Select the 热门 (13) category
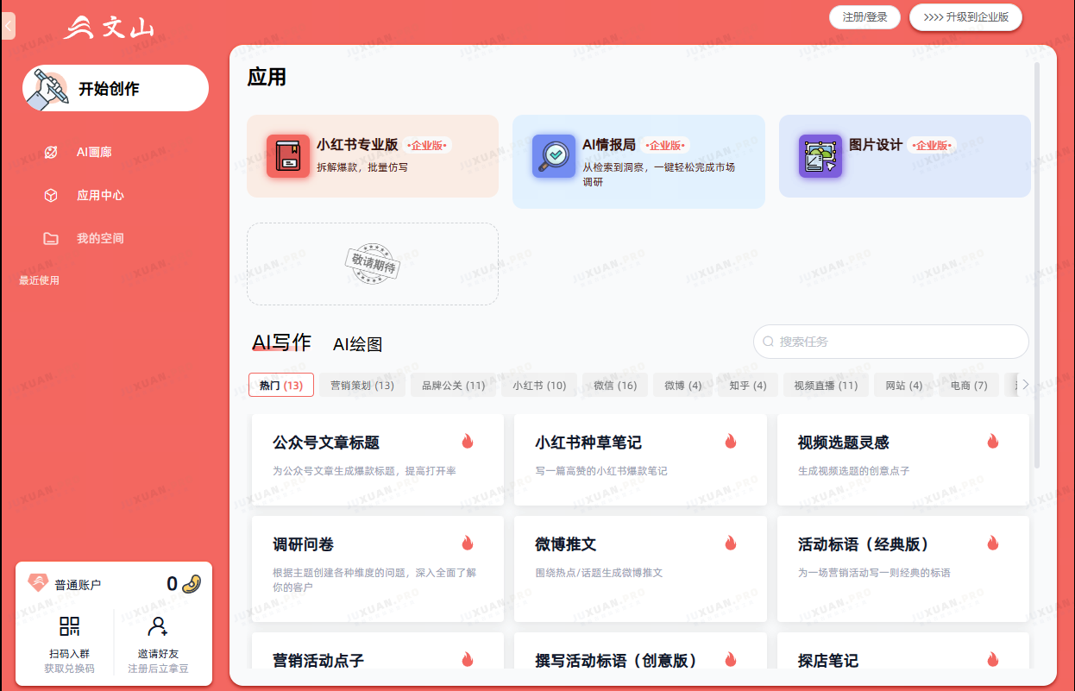Screen dimensions: 1075x691 pyautogui.click(x=281, y=385)
